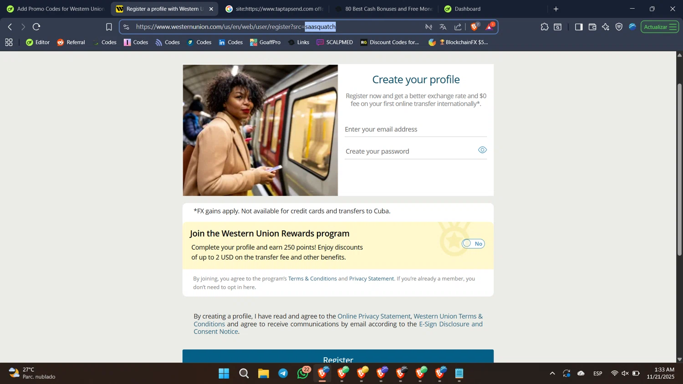Toggle Western Union Rewards program switch
The height and width of the screenshot is (384, 683).
click(x=473, y=243)
